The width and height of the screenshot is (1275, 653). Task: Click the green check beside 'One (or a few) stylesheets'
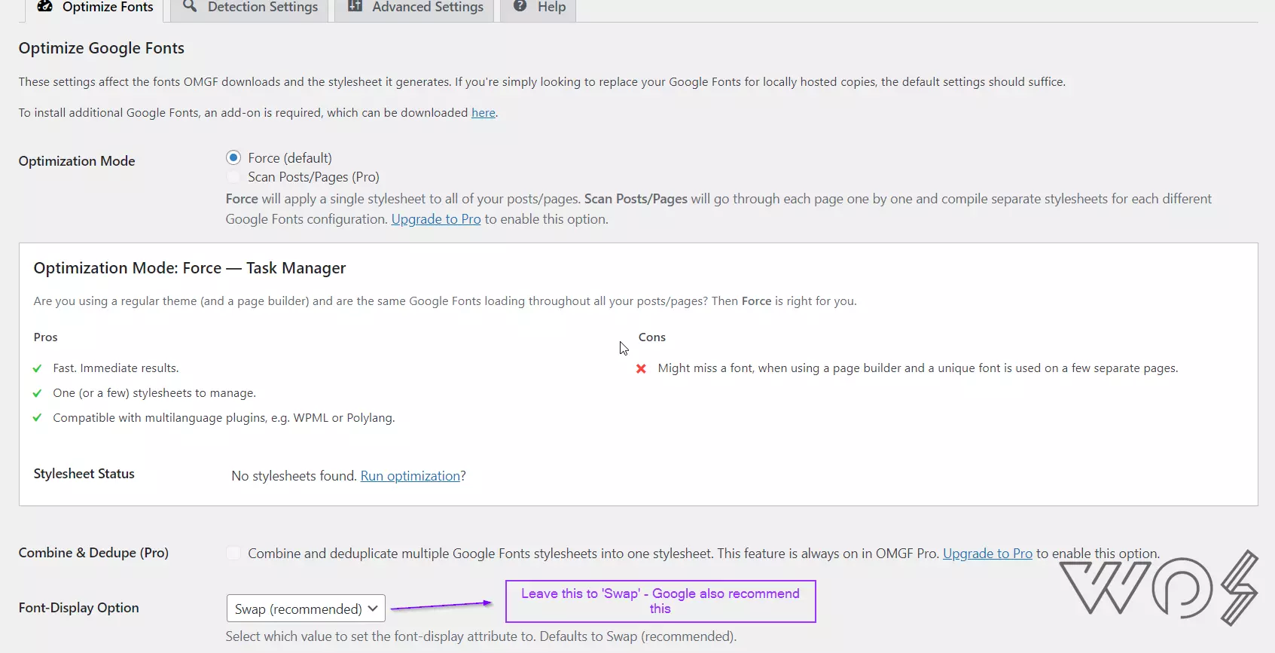tap(38, 393)
